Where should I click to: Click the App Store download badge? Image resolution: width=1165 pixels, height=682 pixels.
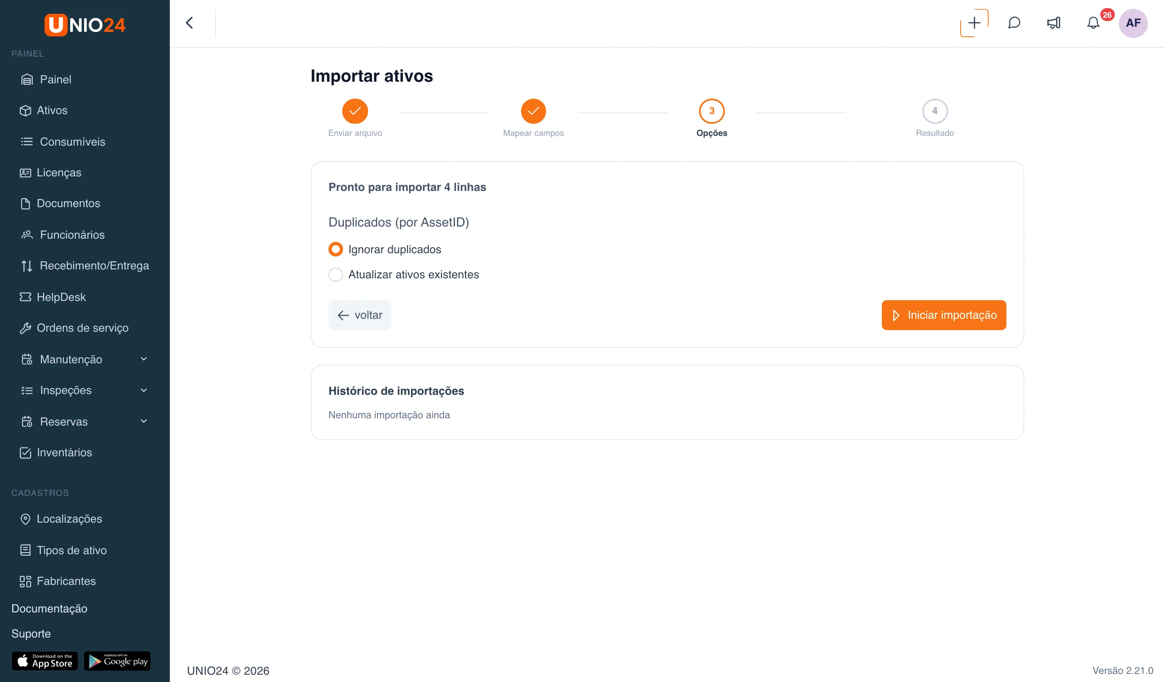[x=45, y=661]
